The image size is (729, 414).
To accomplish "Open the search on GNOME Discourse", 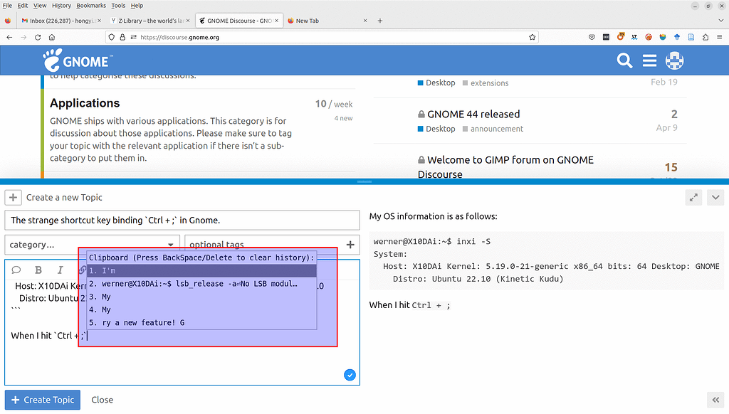I will click(x=624, y=60).
